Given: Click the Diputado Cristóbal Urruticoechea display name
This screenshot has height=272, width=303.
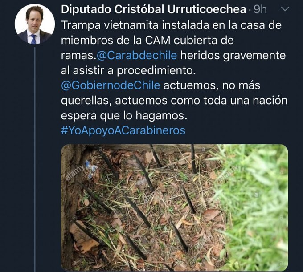Looking at the screenshot, I should [154, 9].
